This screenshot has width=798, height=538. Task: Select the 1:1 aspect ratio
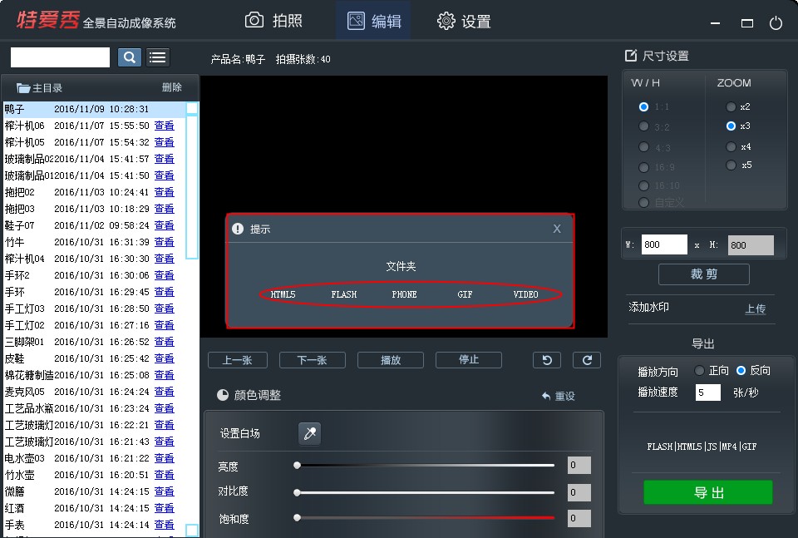tap(643, 107)
